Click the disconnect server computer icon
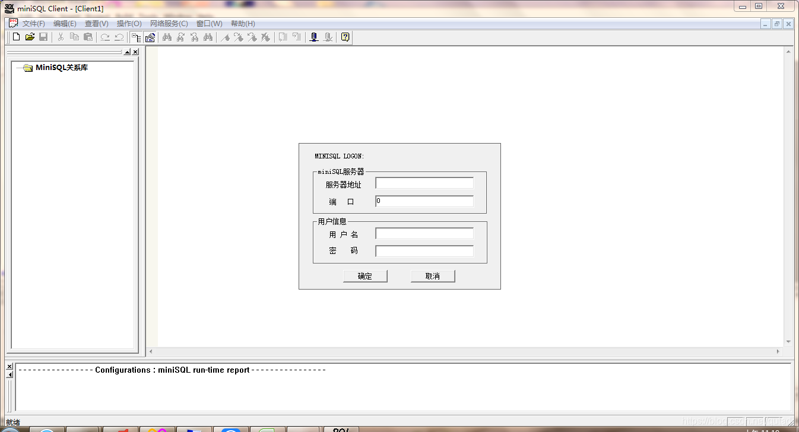799x432 pixels. click(x=328, y=37)
